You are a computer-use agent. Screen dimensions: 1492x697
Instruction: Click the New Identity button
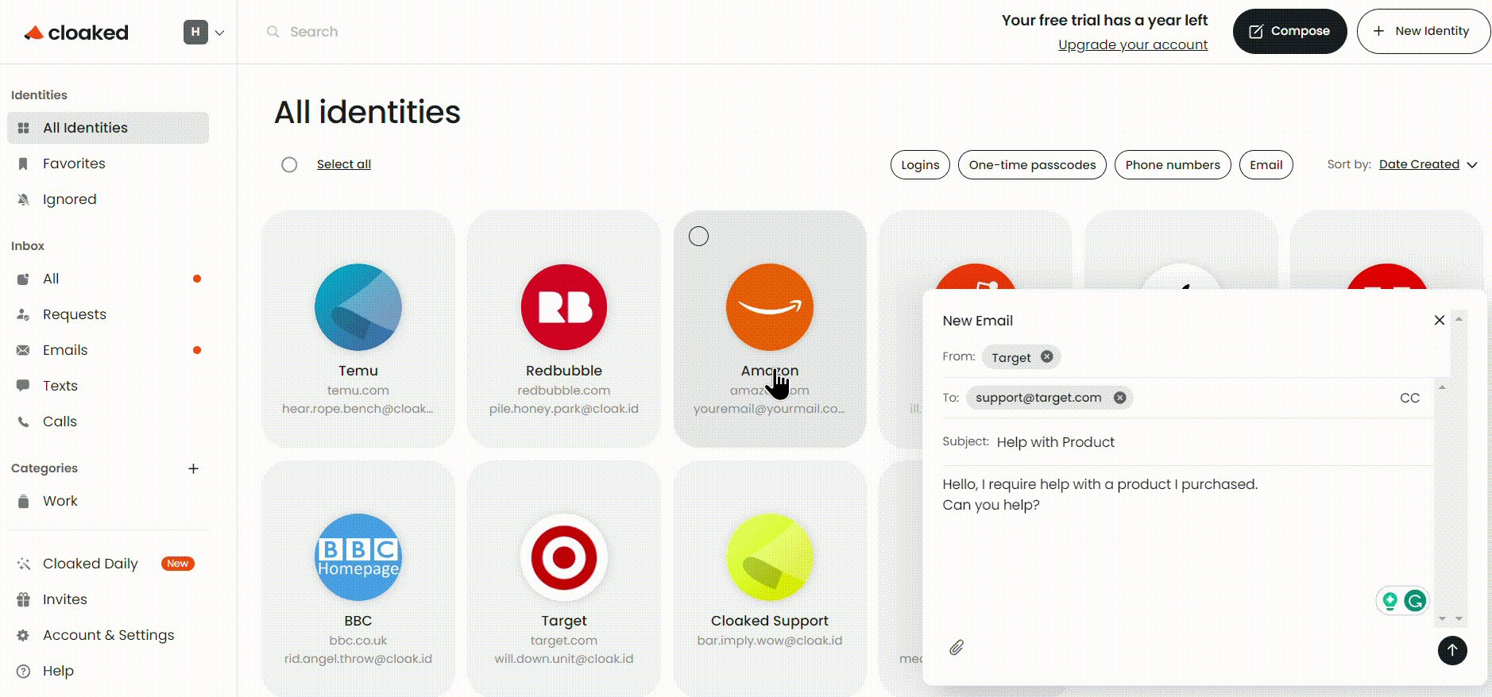[1422, 31]
